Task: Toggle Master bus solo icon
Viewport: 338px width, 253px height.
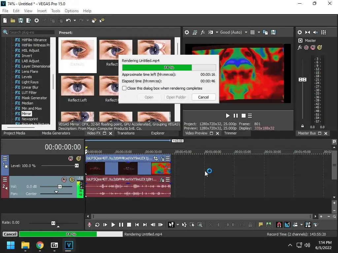Action: [x=320, y=47]
